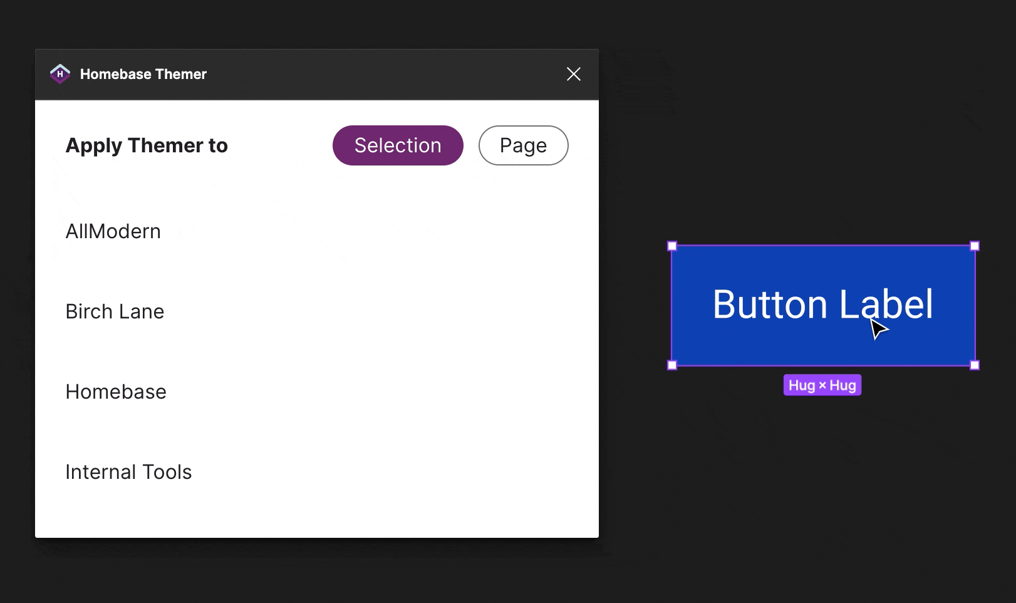Apply the Homebase theme

click(x=115, y=391)
